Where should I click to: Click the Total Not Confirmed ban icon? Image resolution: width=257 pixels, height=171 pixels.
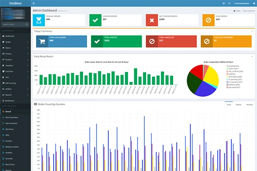click(207, 41)
